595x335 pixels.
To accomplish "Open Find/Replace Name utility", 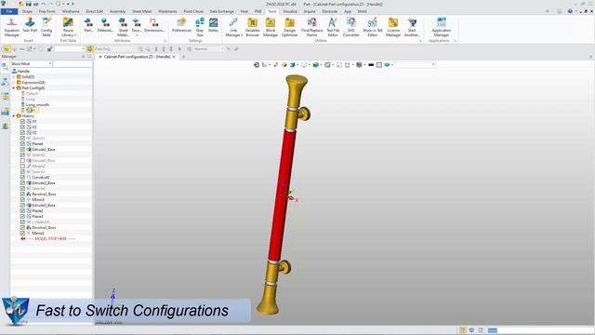I will coord(312,27).
